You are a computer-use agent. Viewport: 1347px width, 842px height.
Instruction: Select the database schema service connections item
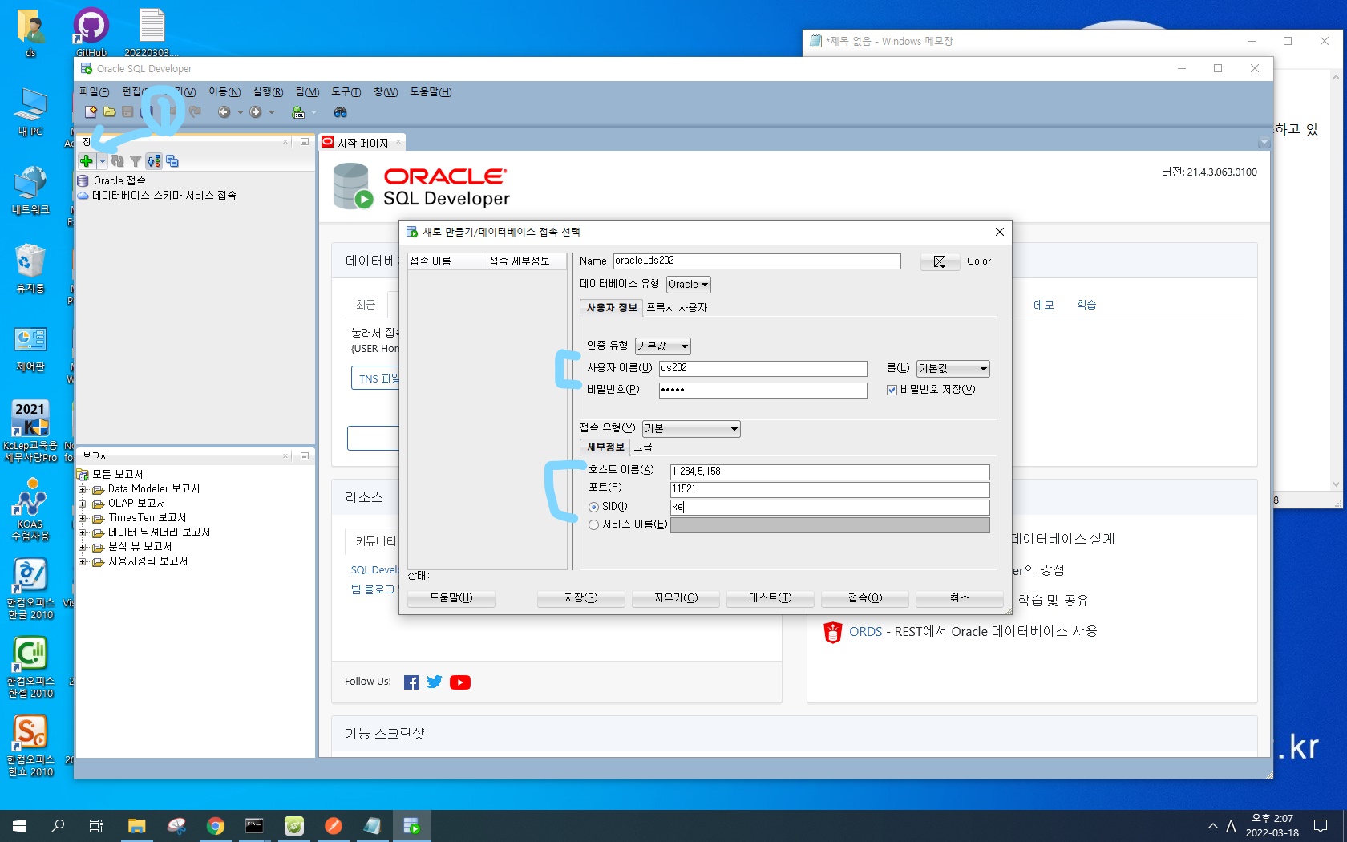[164, 196]
